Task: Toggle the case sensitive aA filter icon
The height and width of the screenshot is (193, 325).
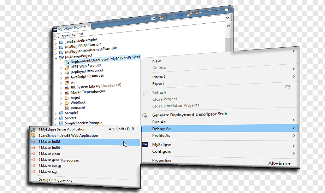Action: click(x=181, y=15)
